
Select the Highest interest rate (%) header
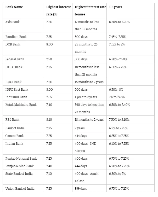pyautogui.click(x=58, y=10)
